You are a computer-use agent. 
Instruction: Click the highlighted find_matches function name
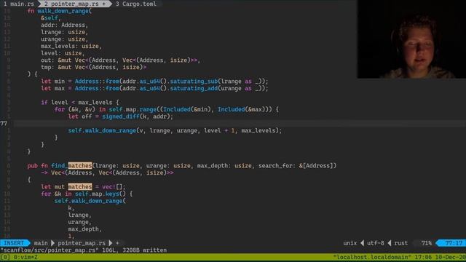click(x=71, y=166)
